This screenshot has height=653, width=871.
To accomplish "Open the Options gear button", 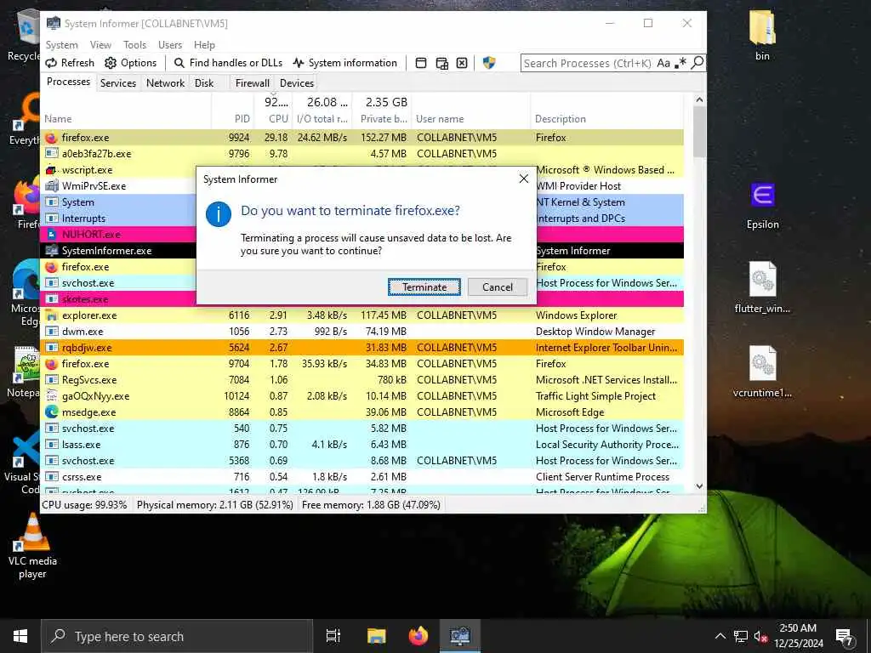I will (130, 63).
